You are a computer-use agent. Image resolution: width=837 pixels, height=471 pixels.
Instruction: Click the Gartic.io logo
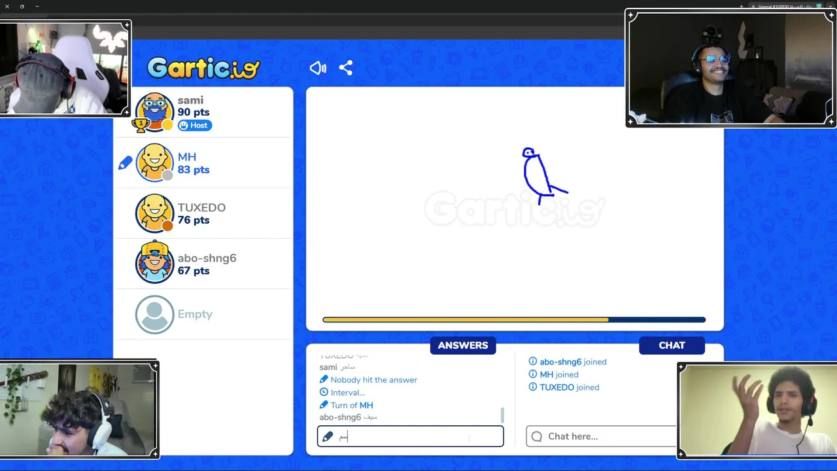[203, 68]
